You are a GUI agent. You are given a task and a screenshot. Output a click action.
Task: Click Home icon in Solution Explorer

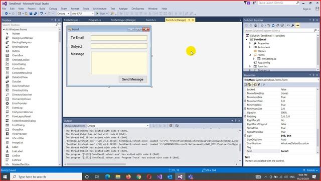pos(255,26)
